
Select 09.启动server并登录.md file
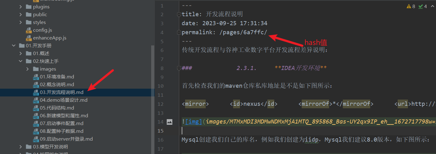coord(66,139)
